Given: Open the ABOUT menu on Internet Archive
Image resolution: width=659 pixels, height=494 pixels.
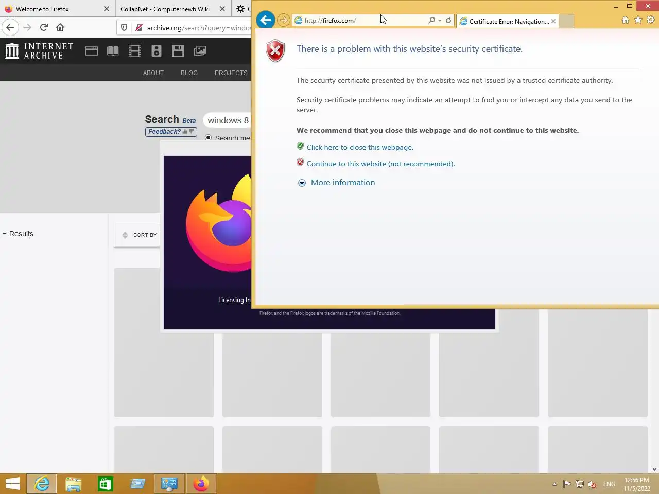Looking at the screenshot, I should (153, 73).
